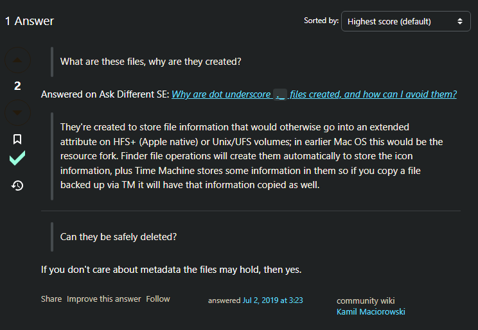Bookmark this answer
This screenshot has height=330, width=478.
17,139
